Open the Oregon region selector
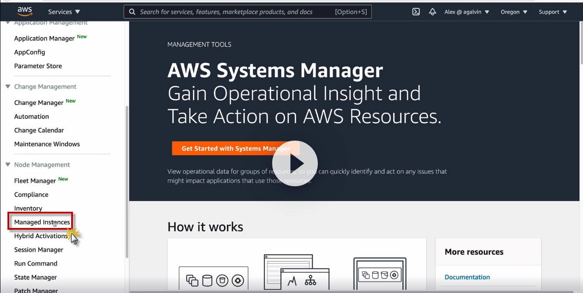583x293 pixels. click(x=514, y=12)
